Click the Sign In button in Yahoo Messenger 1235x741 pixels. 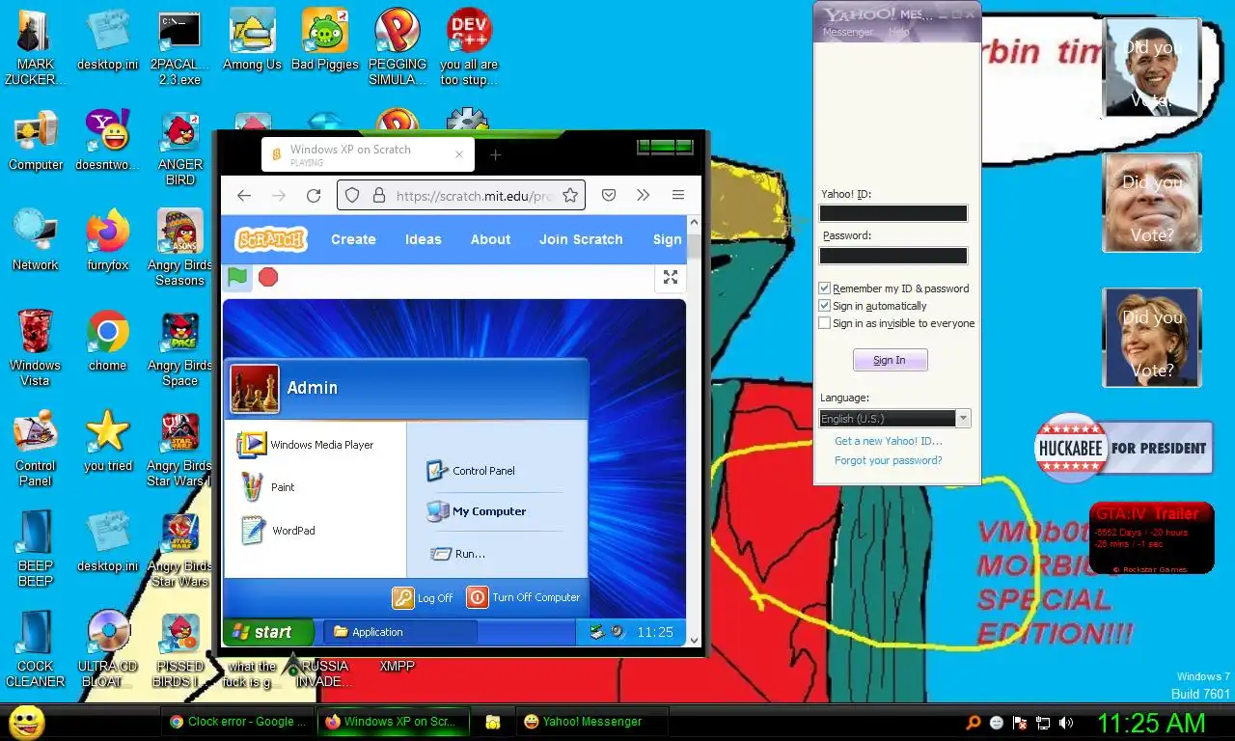point(890,360)
